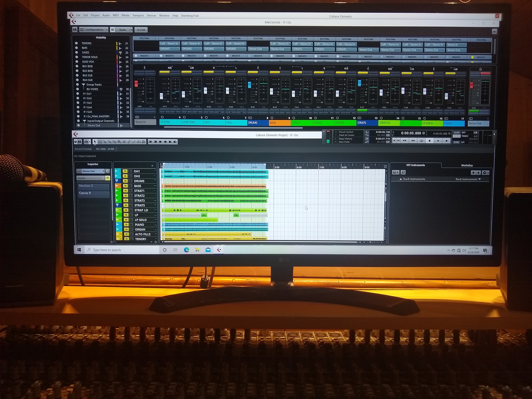The width and height of the screenshot is (532, 399).
Task: Open the Devices menu
Action: click(151, 15)
